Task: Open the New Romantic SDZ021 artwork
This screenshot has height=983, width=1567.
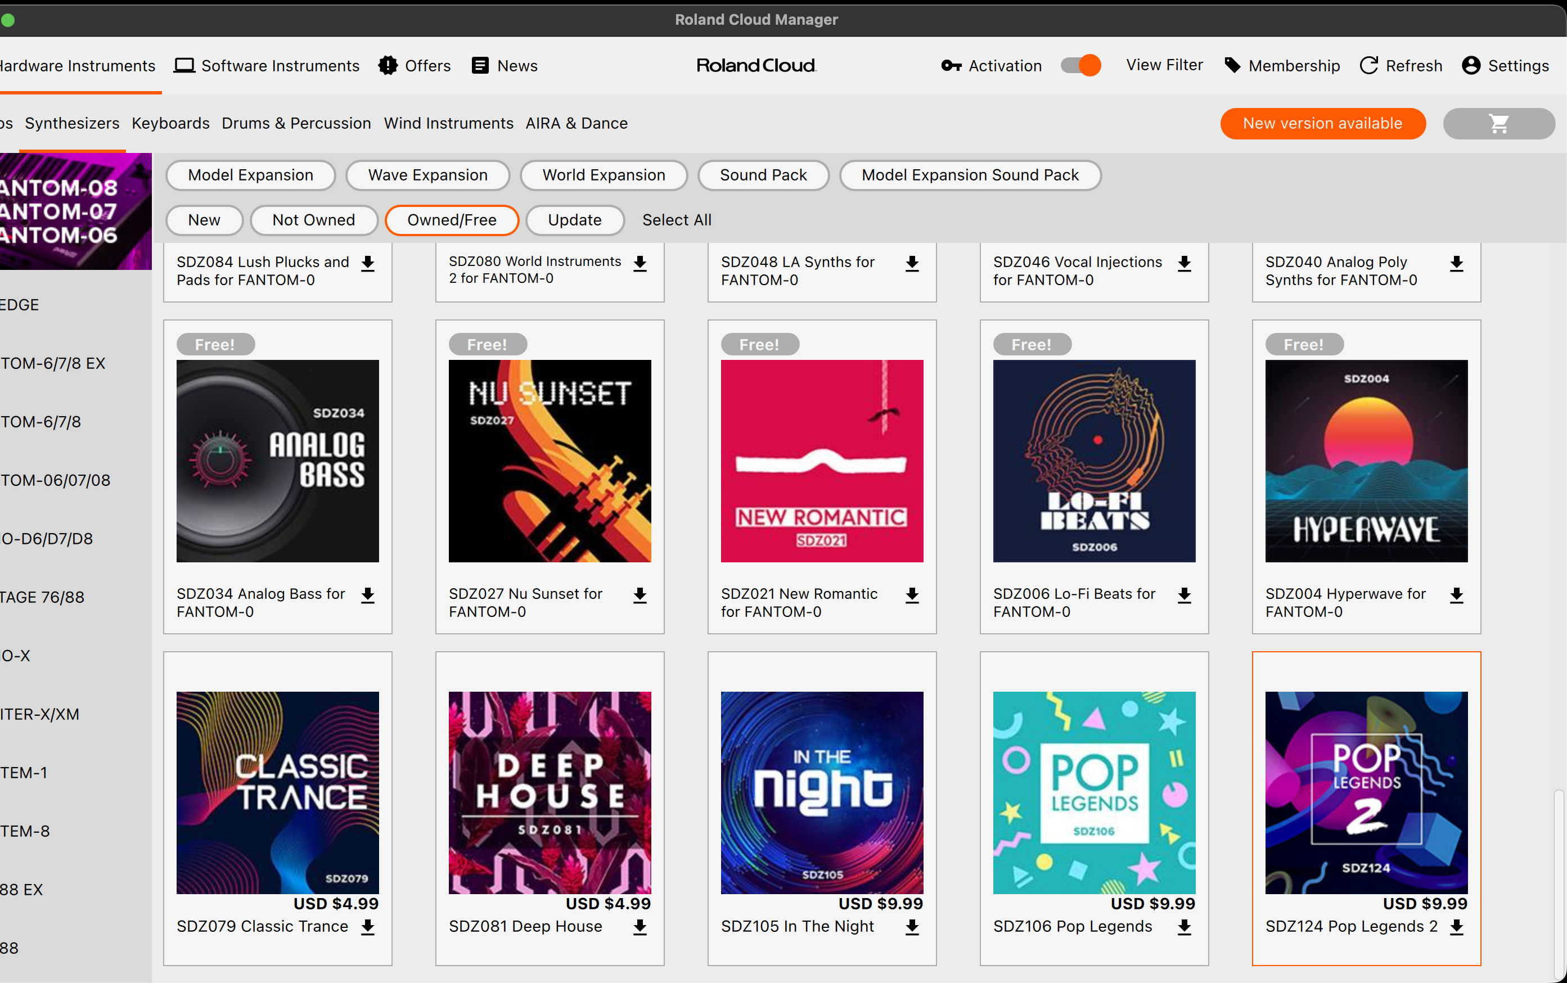Action: [822, 461]
